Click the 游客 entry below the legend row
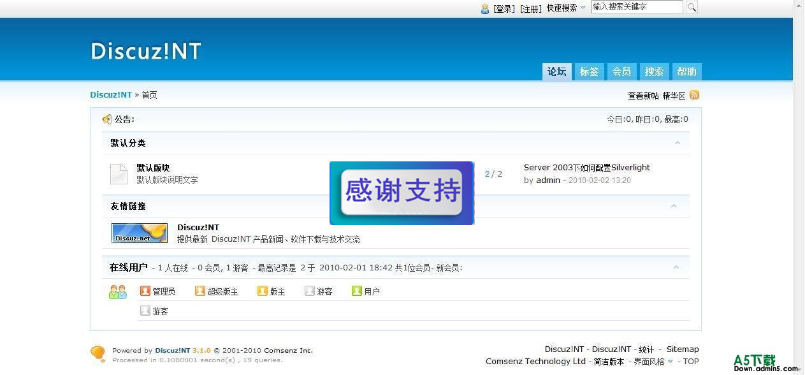 [x=154, y=311]
